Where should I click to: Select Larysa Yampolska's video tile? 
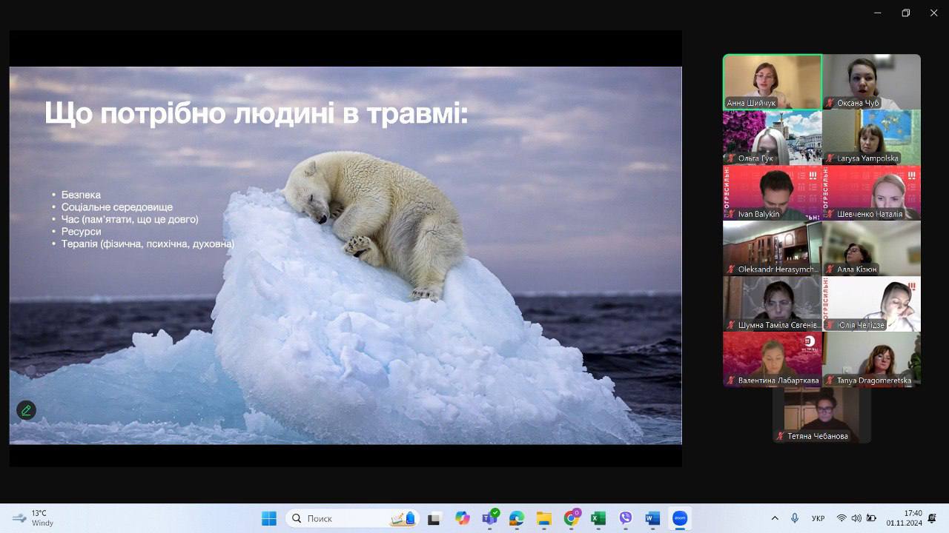(x=871, y=137)
